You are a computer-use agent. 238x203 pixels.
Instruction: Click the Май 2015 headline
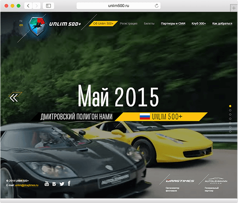tap(118, 96)
